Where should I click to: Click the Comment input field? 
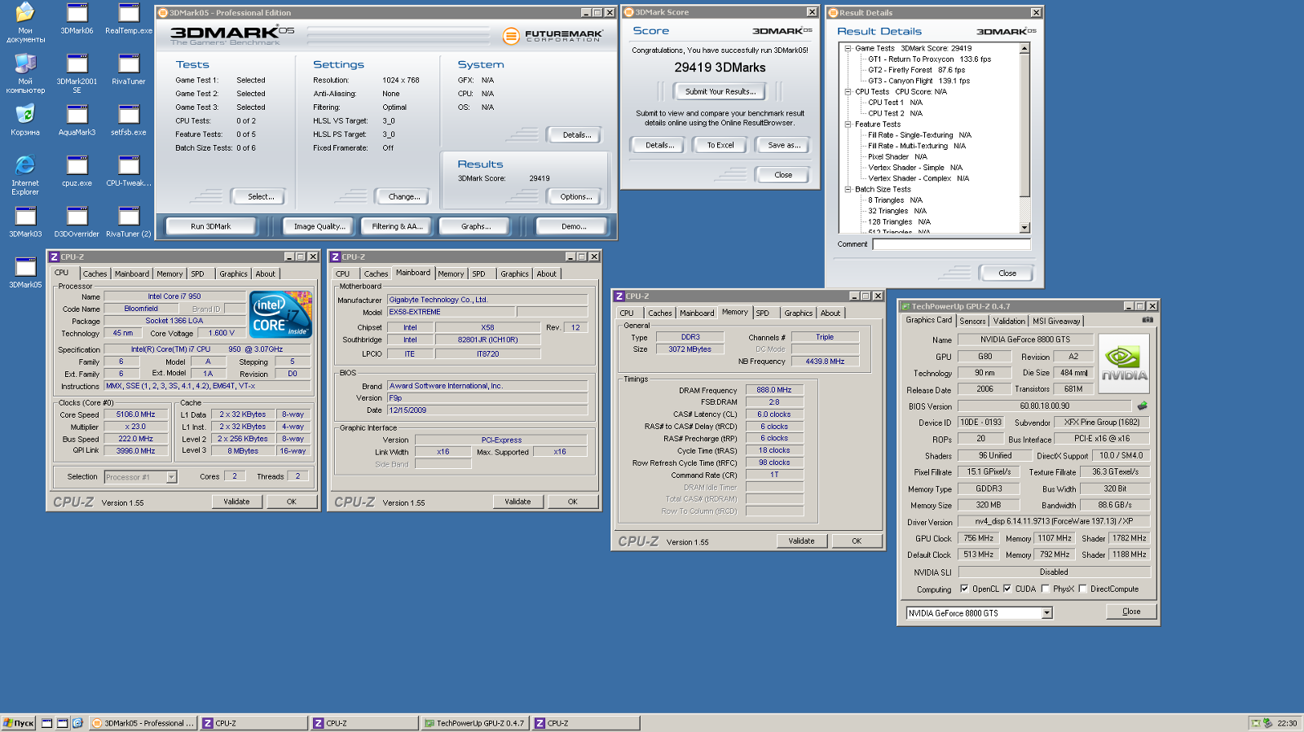pos(951,244)
